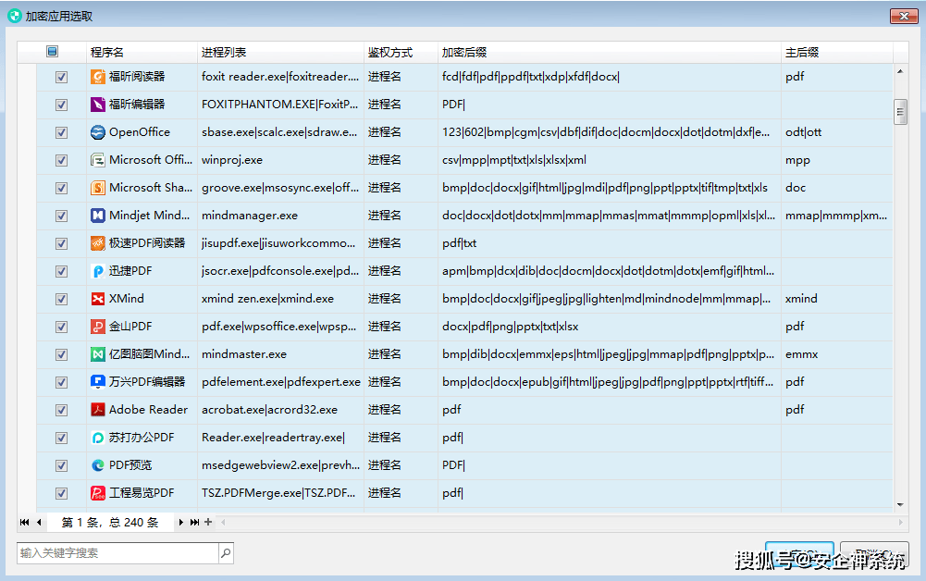The width and height of the screenshot is (926, 581).
Task: Click the PDF预览 Edge icon
Action: click(x=98, y=465)
